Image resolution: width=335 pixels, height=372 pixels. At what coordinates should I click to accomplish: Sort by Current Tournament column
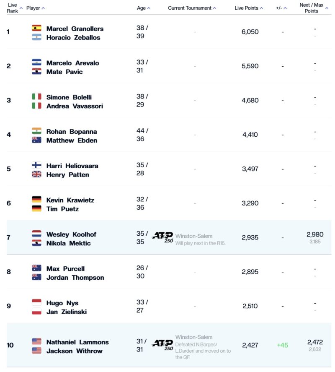pos(192,8)
